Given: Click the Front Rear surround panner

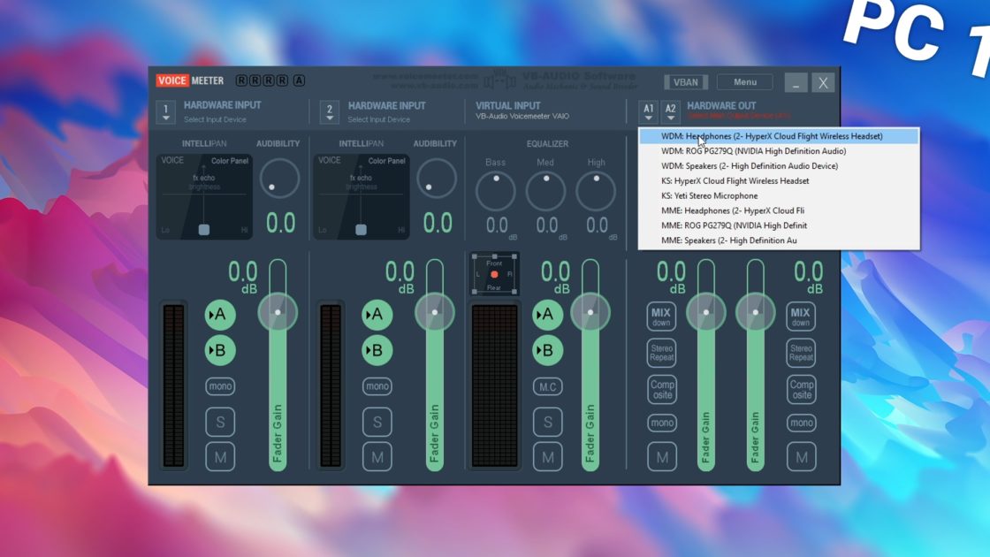Looking at the screenshot, I should point(494,274).
